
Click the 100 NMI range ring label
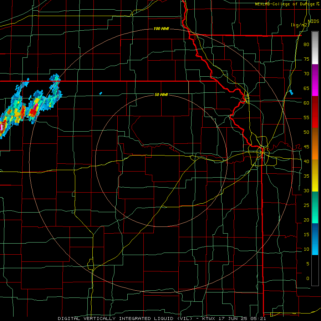[x=161, y=29]
